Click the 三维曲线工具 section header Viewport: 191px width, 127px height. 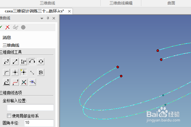[11, 52]
